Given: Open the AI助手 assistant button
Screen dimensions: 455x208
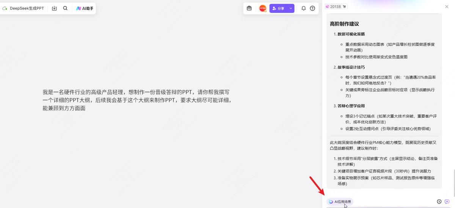Looking at the screenshot, I should pos(84,8).
